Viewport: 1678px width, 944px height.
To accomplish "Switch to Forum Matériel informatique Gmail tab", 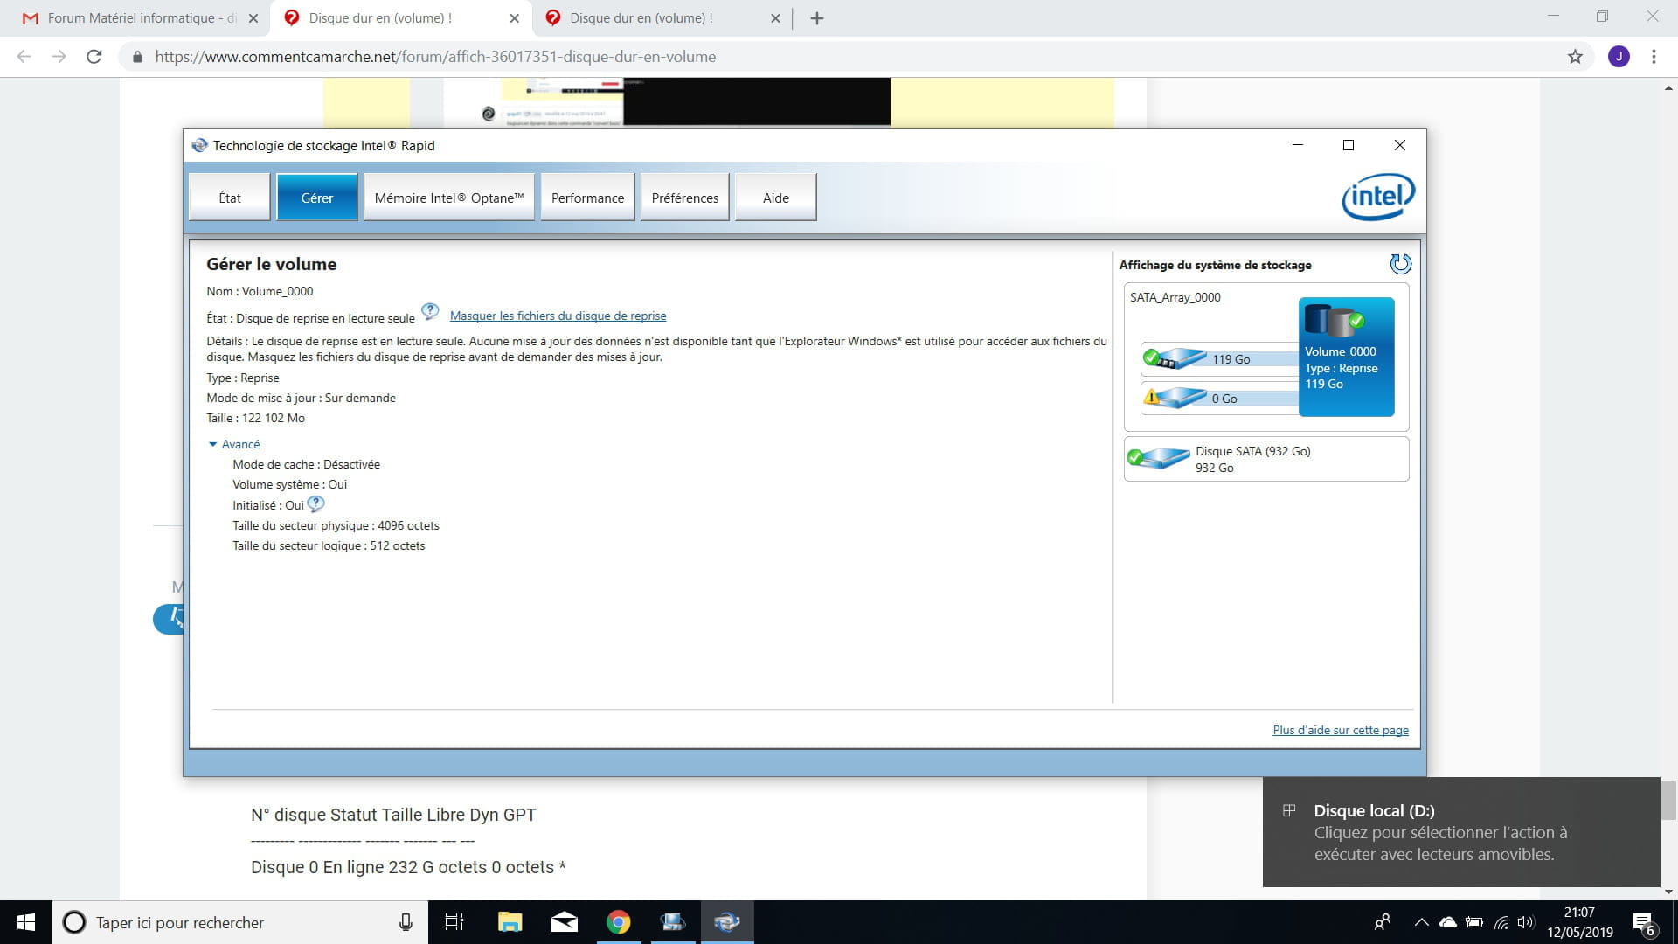I will pos(140,17).
